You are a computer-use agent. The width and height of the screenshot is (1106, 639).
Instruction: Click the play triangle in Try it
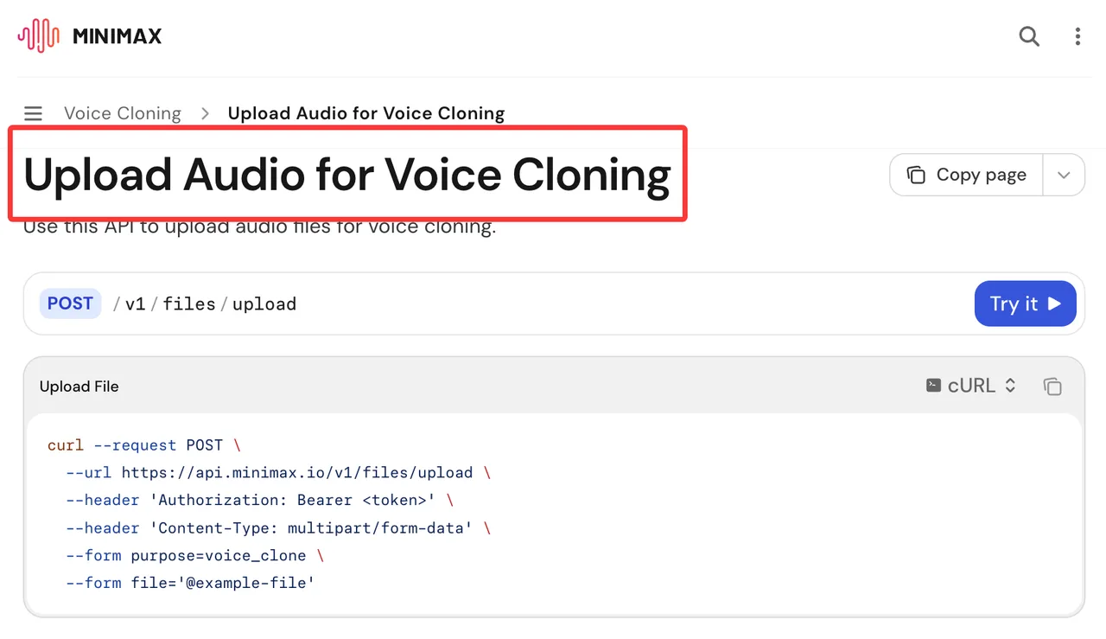pos(1054,304)
